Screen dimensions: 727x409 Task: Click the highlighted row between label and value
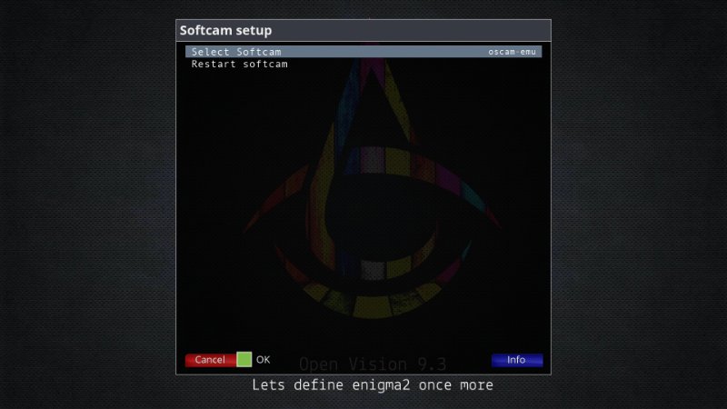[x=382, y=52]
